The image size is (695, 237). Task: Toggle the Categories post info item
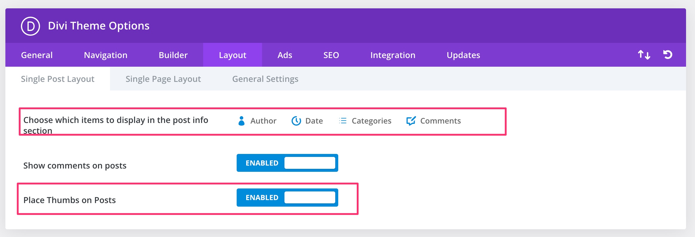[365, 121]
